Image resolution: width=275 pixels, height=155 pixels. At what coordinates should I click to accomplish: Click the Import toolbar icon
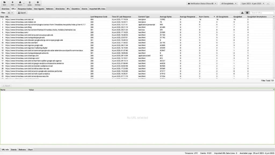(x=20, y=3)
